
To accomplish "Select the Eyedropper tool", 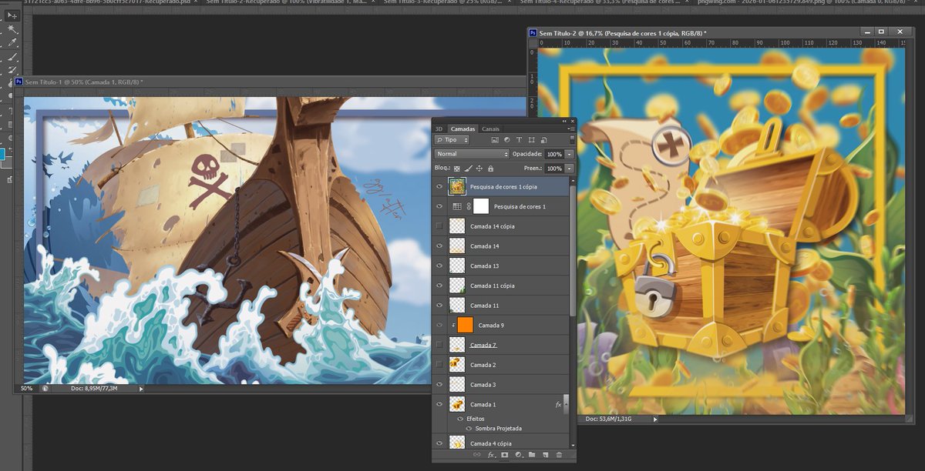I will pyautogui.click(x=12, y=43).
